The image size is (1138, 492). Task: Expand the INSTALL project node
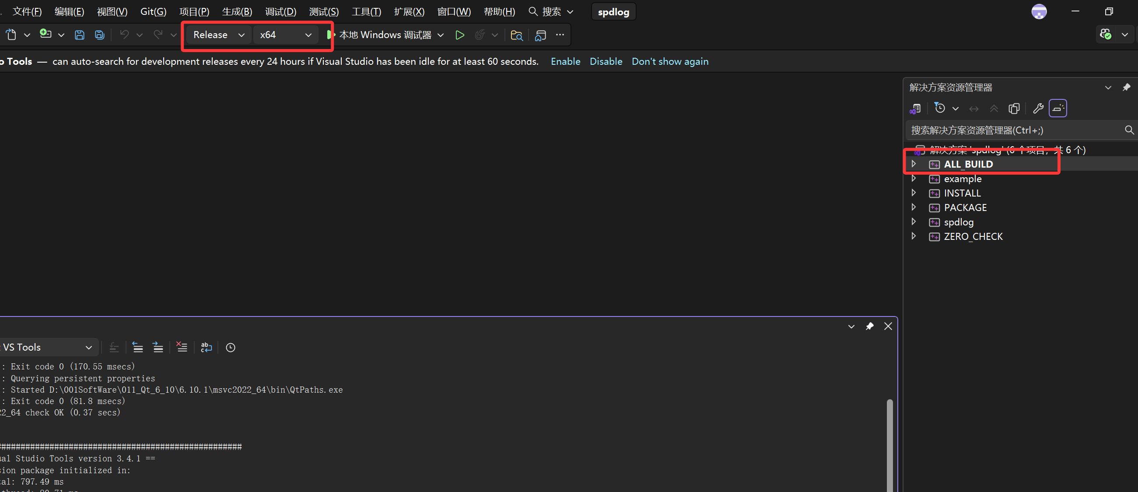(914, 193)
